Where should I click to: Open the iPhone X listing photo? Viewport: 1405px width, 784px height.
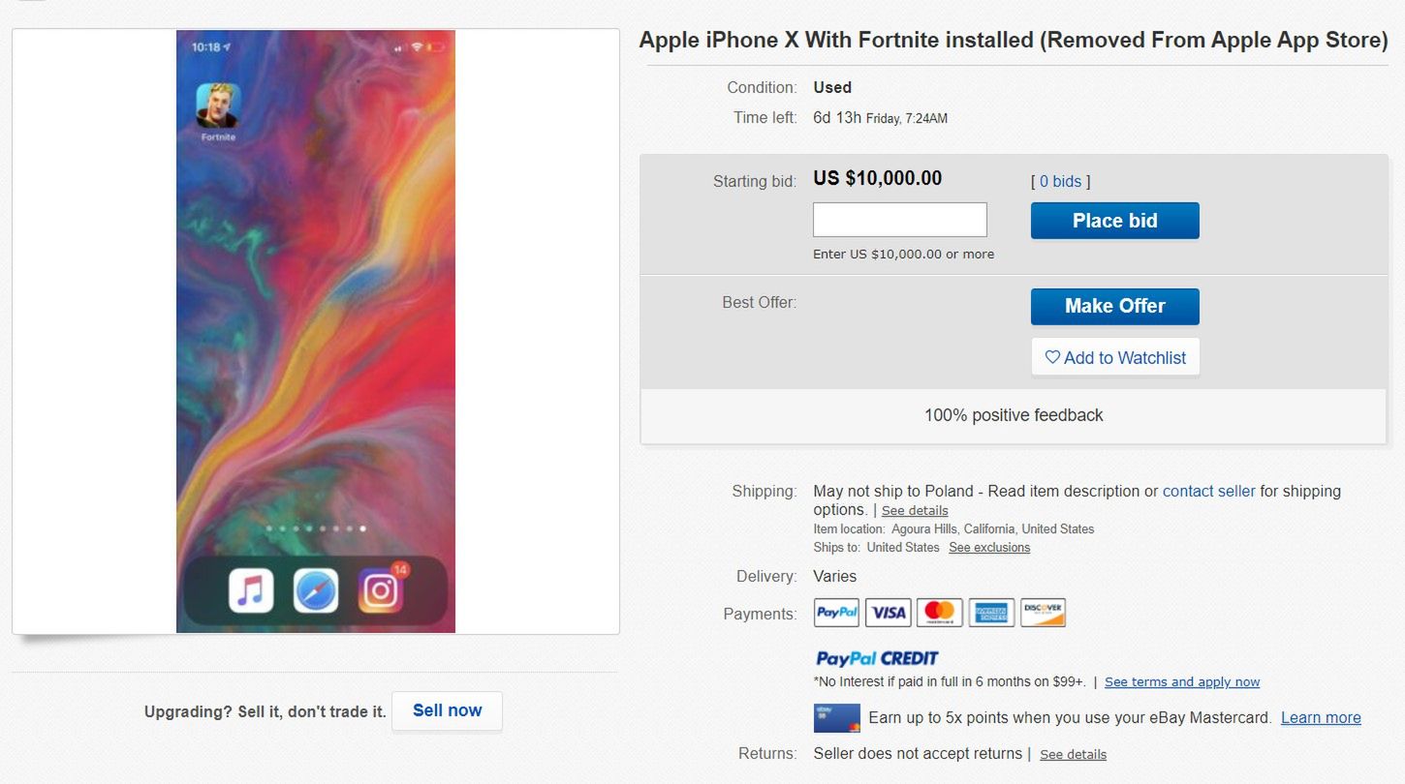pyautogui.click(x=316, y=331)
